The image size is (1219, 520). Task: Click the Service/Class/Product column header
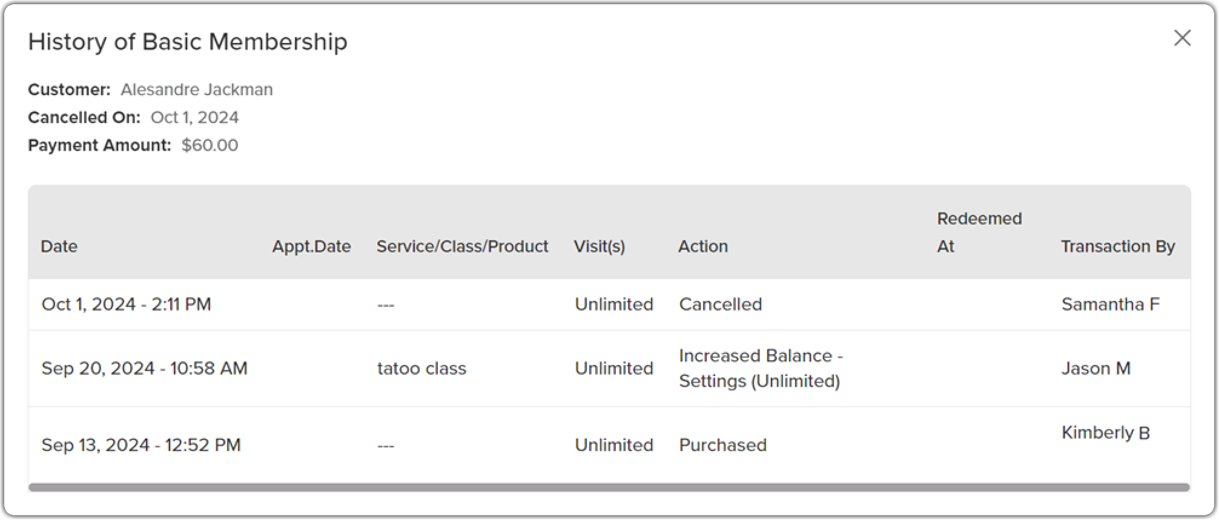pyautogui.click(x=462, y=246)
